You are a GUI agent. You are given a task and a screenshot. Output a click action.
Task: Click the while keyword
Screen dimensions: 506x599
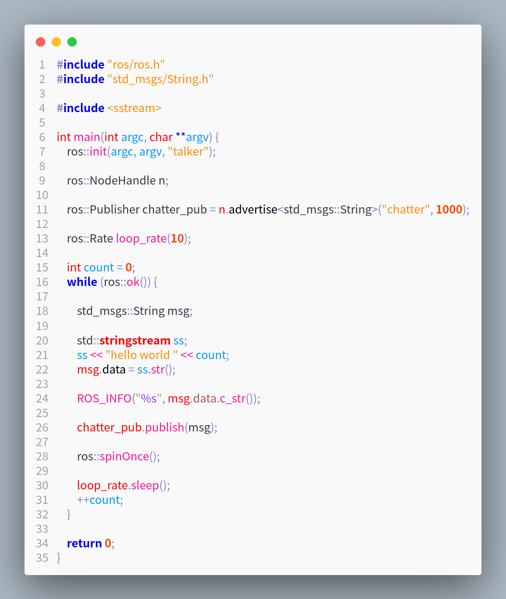82,282
